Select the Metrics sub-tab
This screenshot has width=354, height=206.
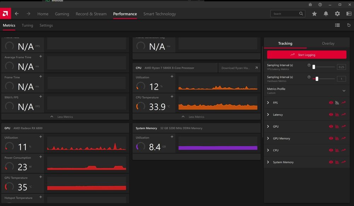[9, 25]
